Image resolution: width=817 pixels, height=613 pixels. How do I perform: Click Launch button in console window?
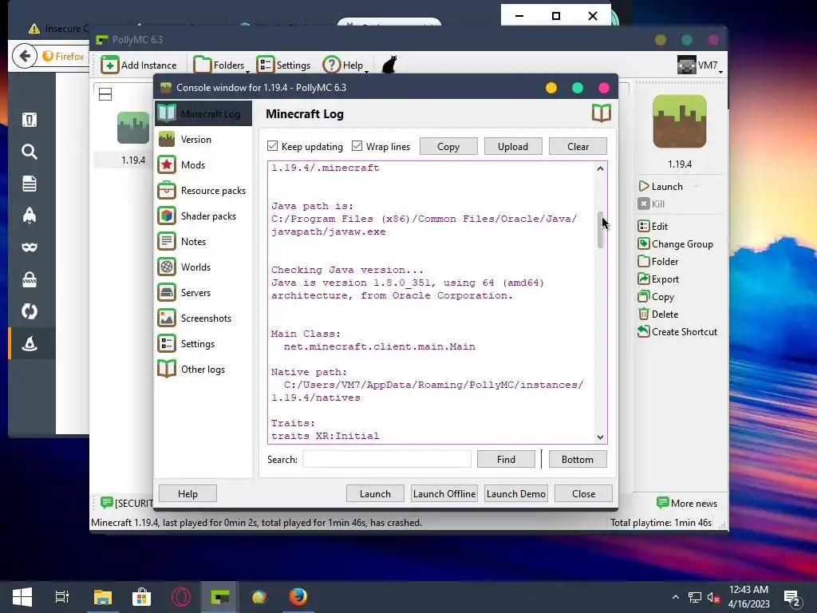pyautogui.click(x=375, y=493)
